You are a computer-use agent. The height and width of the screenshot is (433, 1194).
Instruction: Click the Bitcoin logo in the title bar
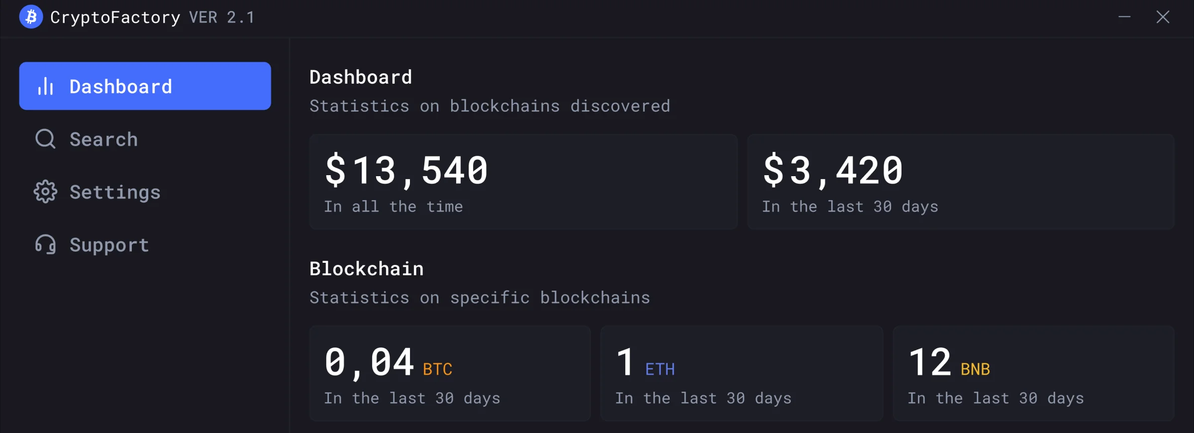coord(31,17)
